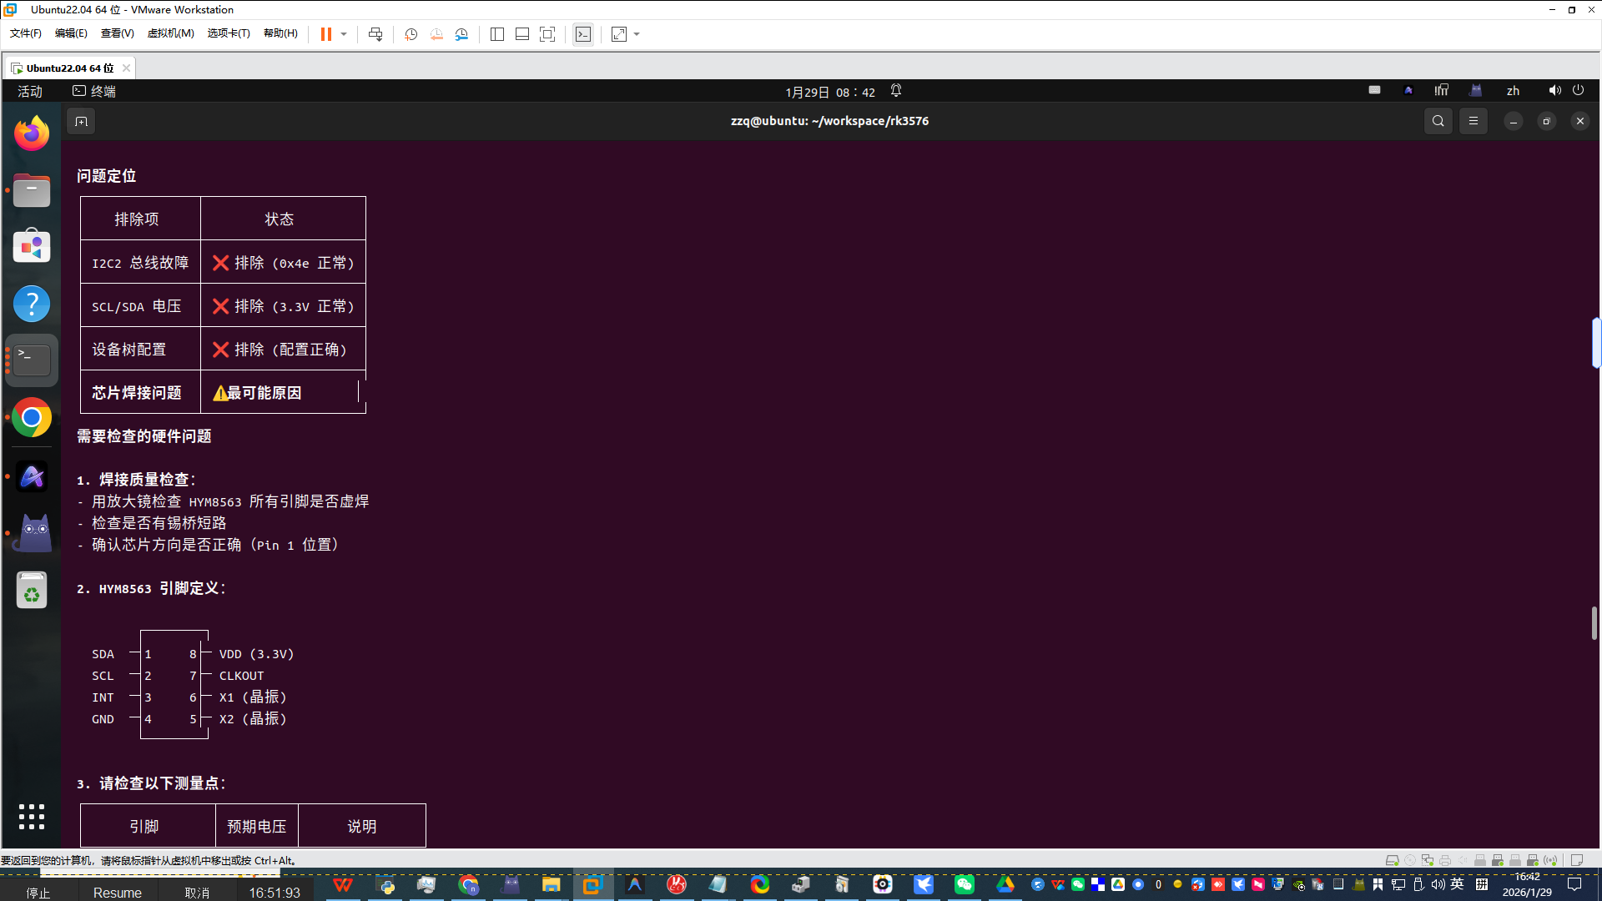The image size is (1602, 901).
Task: Take a VM snapshot
Action: pos(411,34)
